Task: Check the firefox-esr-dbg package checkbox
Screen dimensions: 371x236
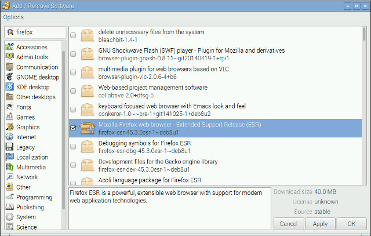Action: click(x=73, y=147)
